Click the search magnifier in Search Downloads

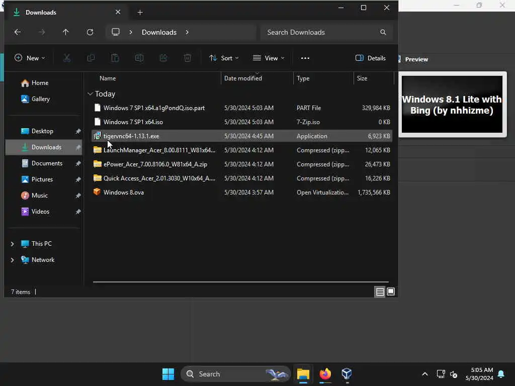tap(383, 32)
